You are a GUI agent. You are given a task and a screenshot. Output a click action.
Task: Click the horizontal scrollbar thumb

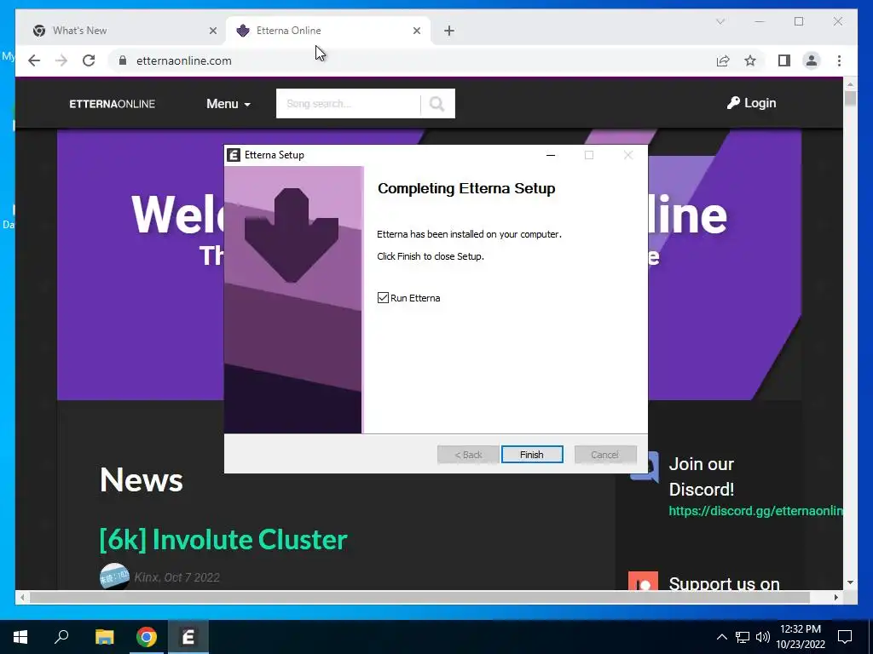[x=419, y=597]
